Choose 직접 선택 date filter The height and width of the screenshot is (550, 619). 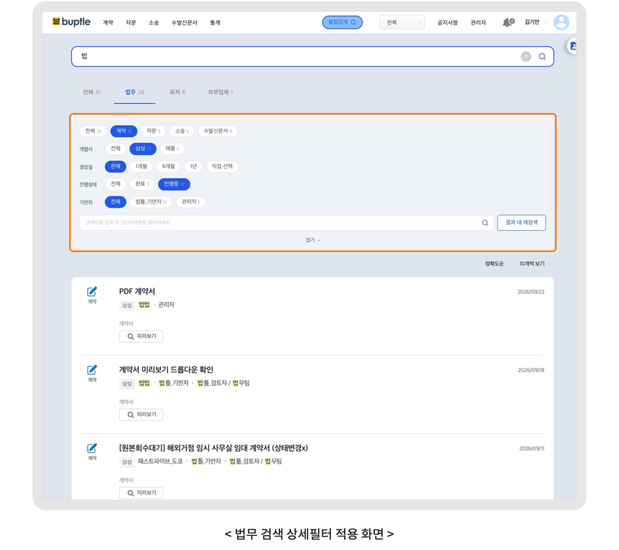pyautogui.click(x=222, y=167)
